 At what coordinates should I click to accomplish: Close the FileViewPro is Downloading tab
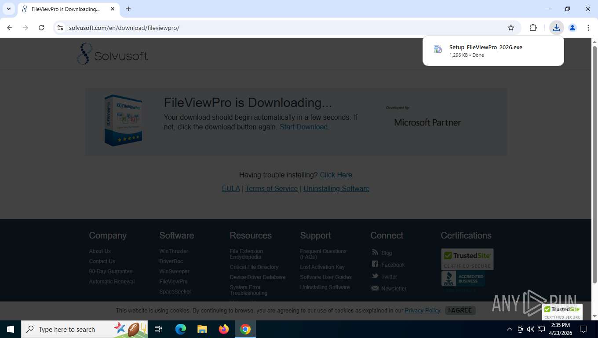(x=113, y=9)
